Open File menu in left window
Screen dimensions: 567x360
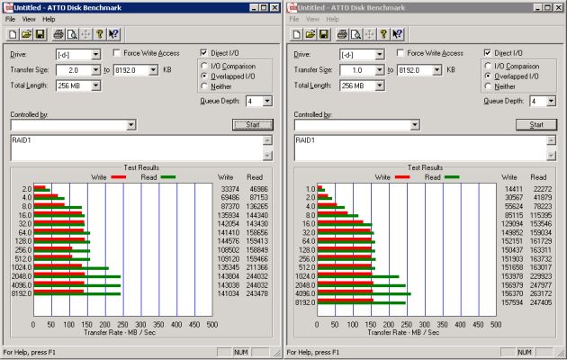[10, 19]
